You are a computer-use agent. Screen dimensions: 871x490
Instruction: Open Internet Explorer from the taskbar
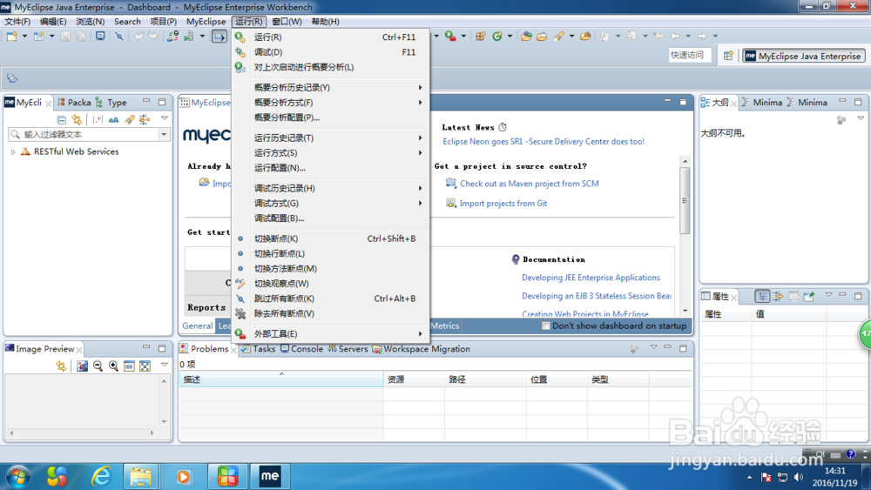point(100,477)
